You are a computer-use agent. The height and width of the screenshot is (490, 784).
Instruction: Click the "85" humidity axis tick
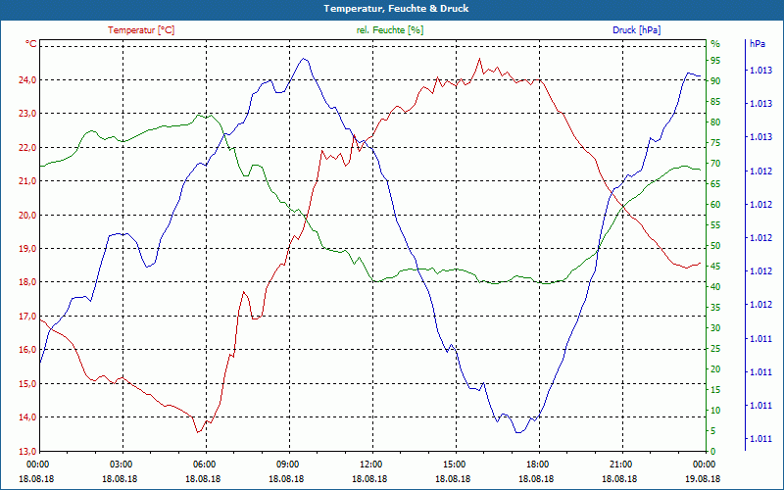[715, 102]
